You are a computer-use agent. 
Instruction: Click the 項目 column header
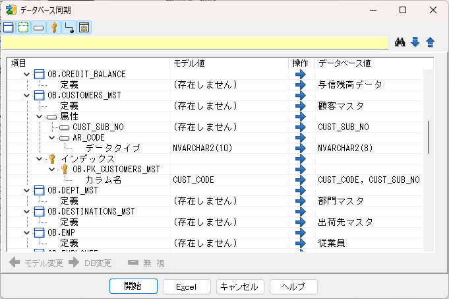(88, 63)
